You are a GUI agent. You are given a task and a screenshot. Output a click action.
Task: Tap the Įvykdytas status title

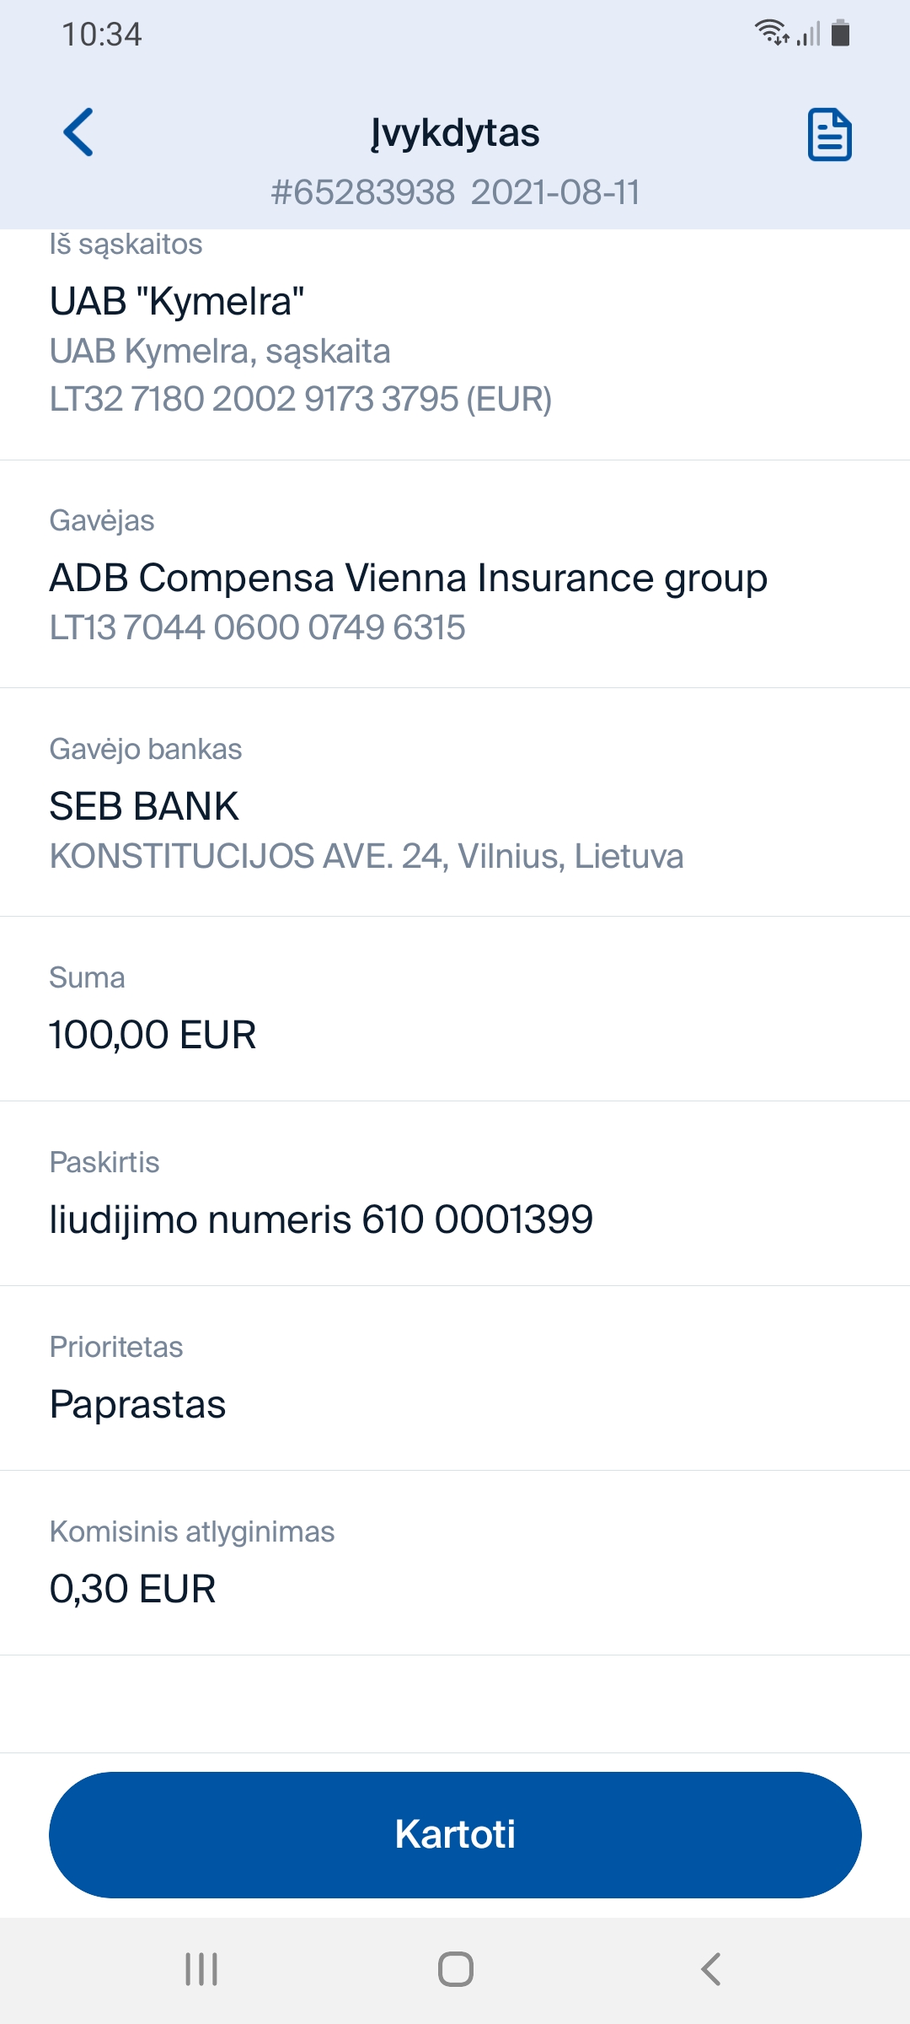[x=455, y=133]
